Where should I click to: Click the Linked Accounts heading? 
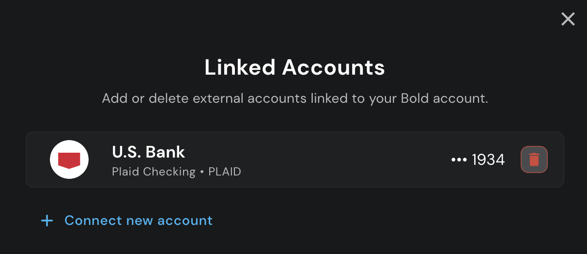[x=294, y=67]
